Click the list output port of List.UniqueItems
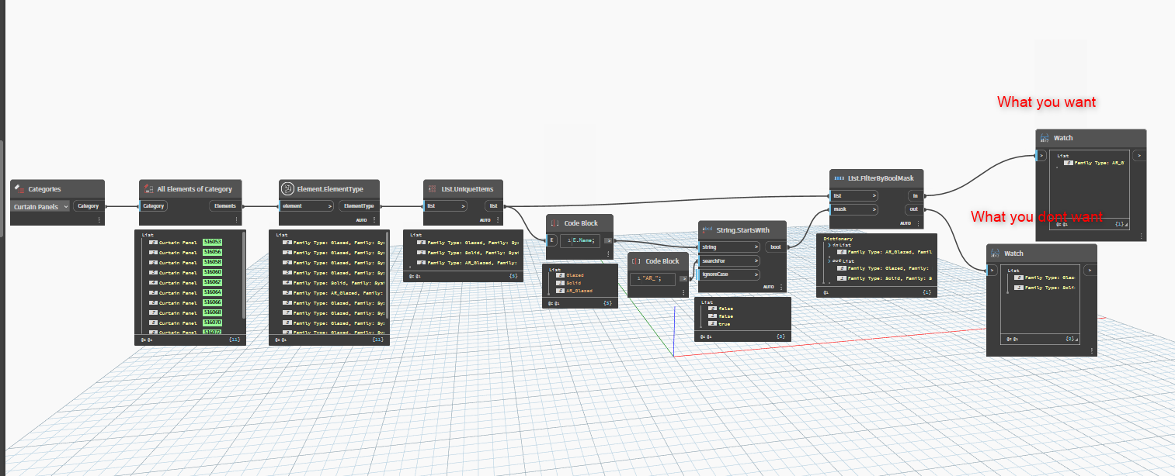Screen dimensions: 1175x476 click(495, 206)
